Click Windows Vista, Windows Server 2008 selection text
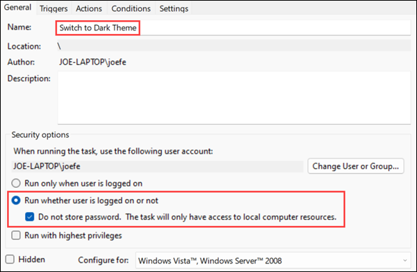This screenshot has width=417, height=272. click(x=210, y=261)
